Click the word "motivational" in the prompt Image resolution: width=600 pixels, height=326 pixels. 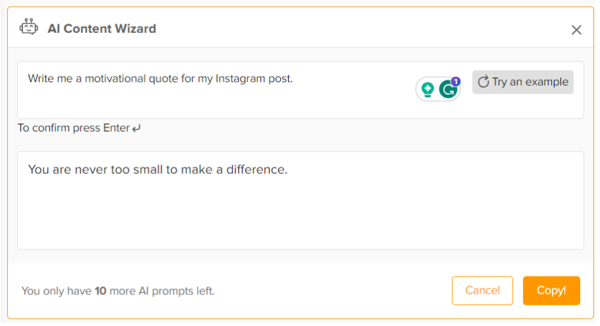[x=117, y=78]
